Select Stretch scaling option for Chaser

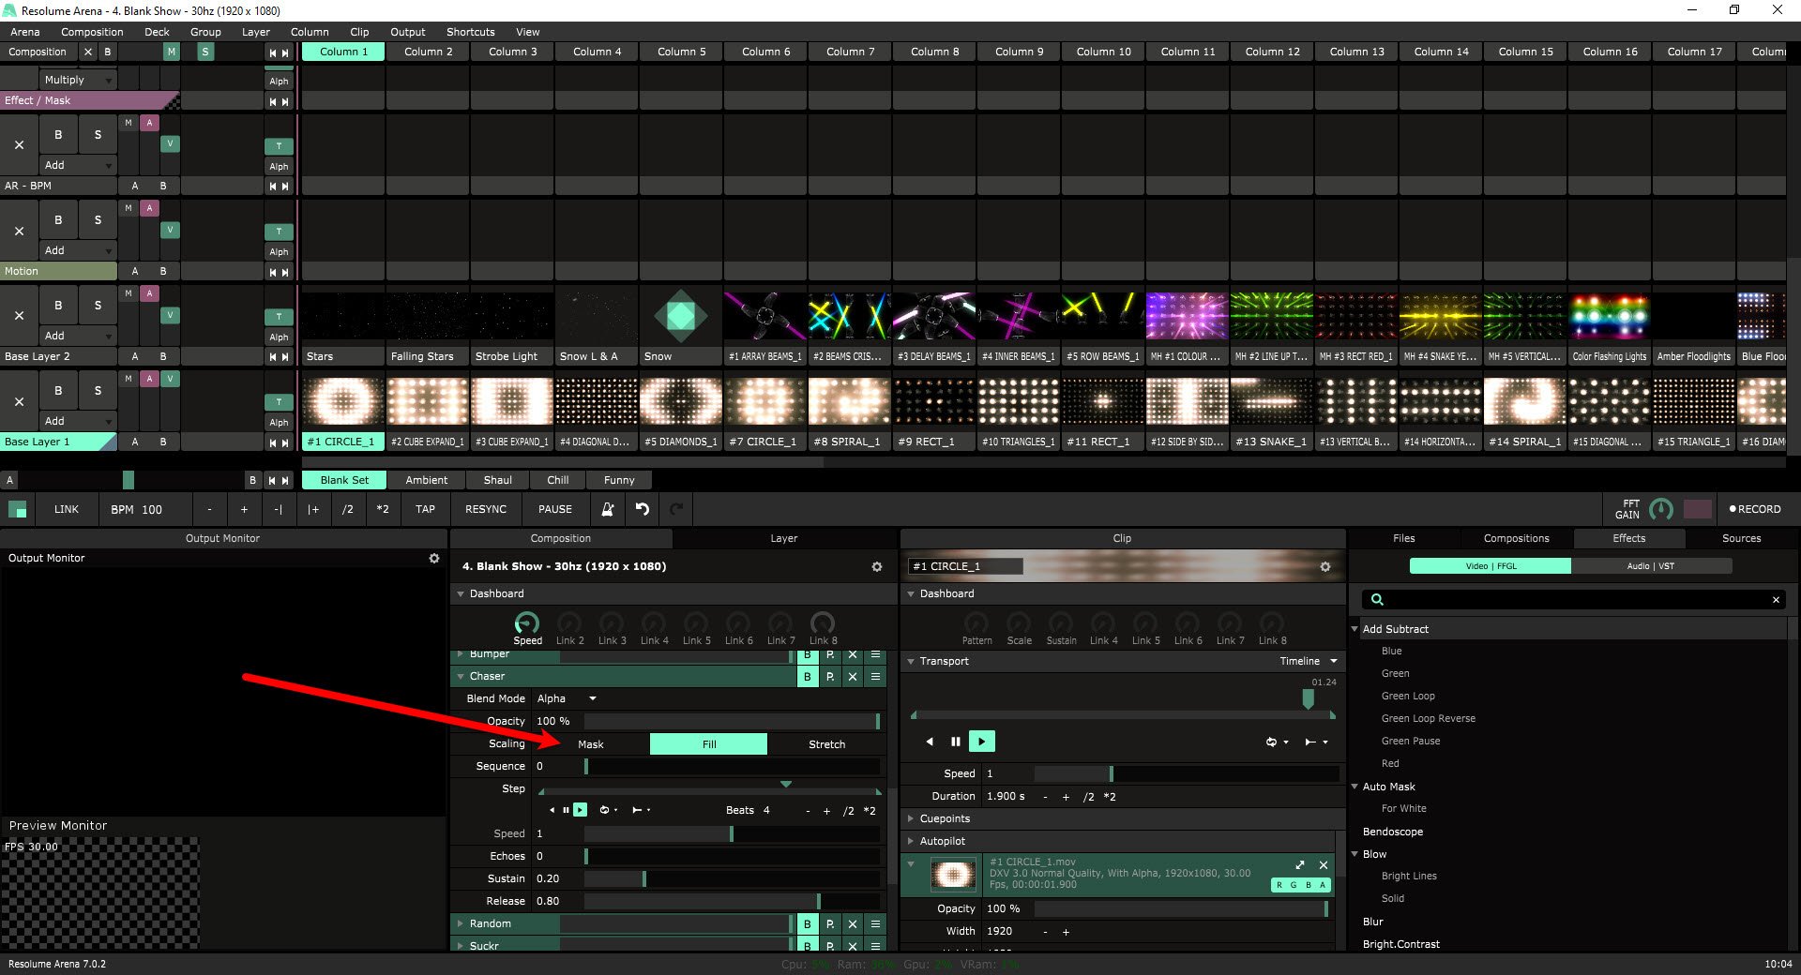[826, 744]
